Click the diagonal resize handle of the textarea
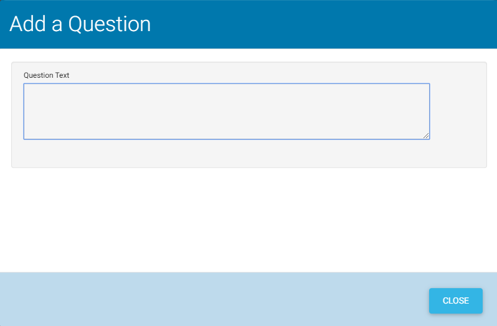 (426, 136)
